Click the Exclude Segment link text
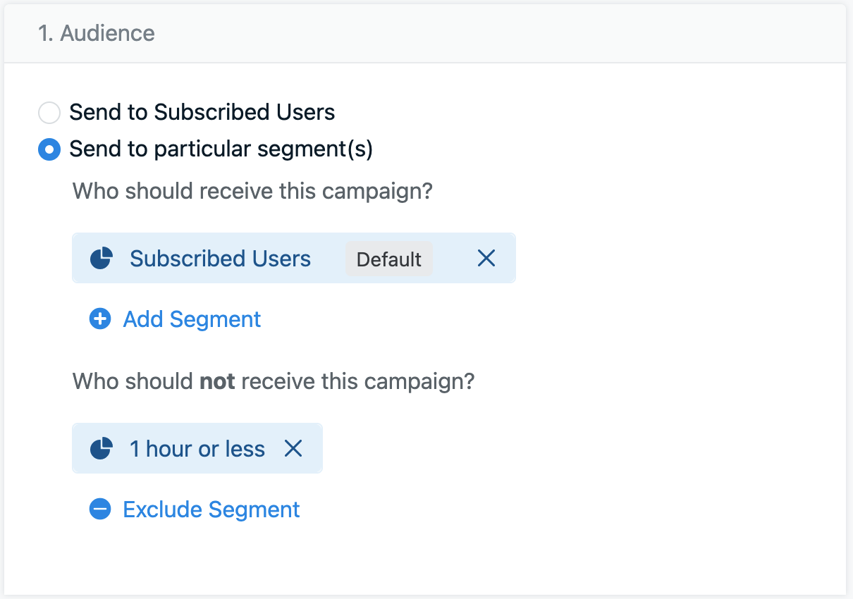Screen dimensions: 853x599 click(x=211, y=510)
